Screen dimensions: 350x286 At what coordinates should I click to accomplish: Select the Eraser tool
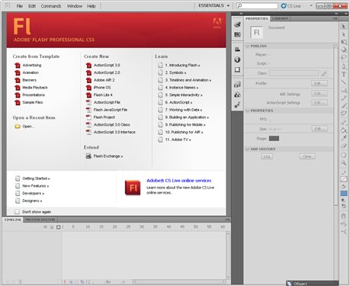[x=344, y=146]
